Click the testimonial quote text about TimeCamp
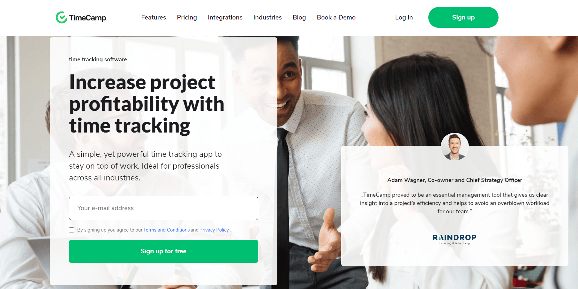 click(x=454, y=203)
